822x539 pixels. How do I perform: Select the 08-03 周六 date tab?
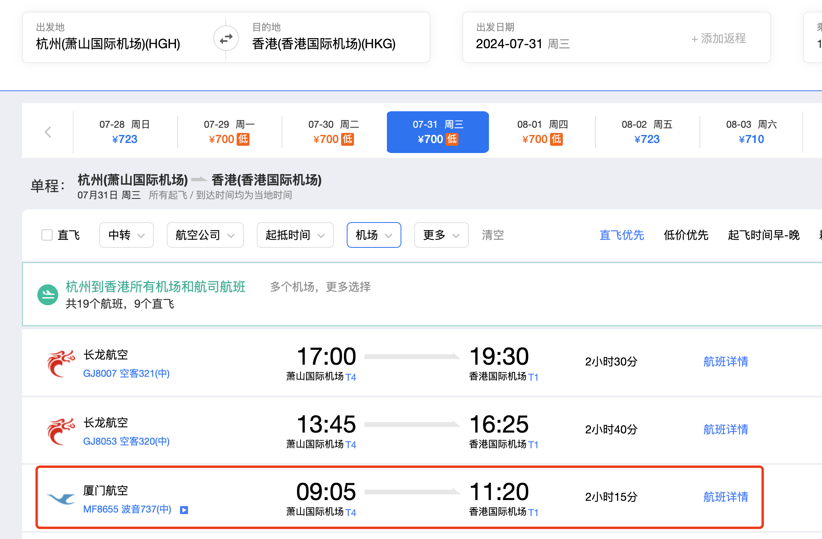coord(752,132)
